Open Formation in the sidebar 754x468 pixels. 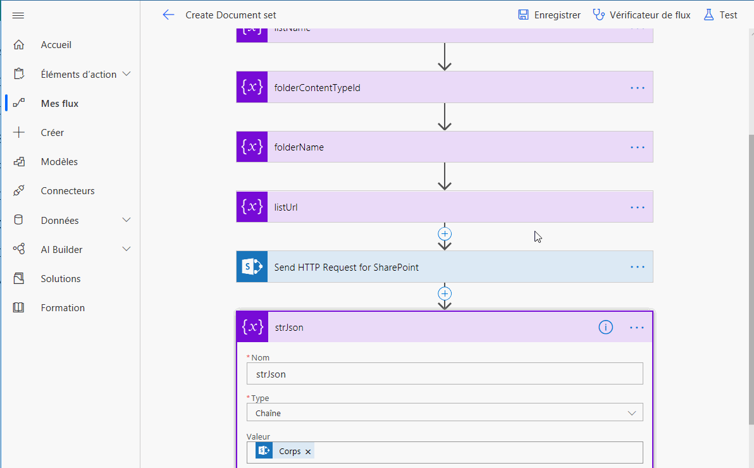[x=63, y=307]
